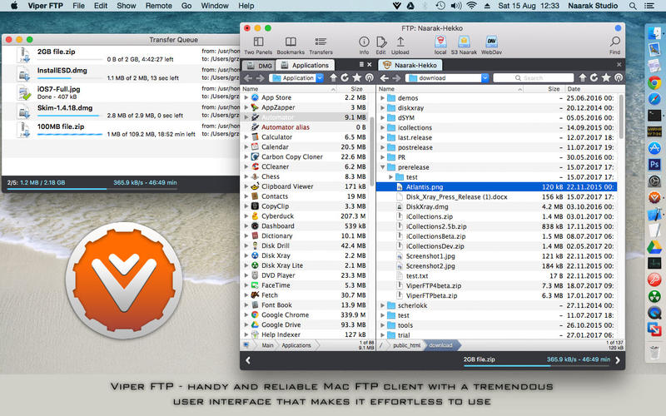Go forward in Naarak-Hekko panel
666x416 pixels.
(396, 77)
